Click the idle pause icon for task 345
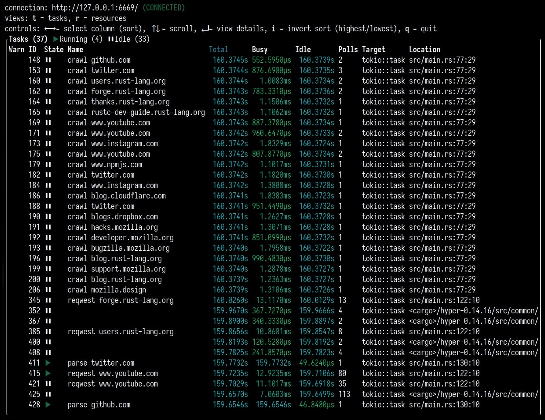545x420 pixels. pyautogui.click(x=48, y=300)
